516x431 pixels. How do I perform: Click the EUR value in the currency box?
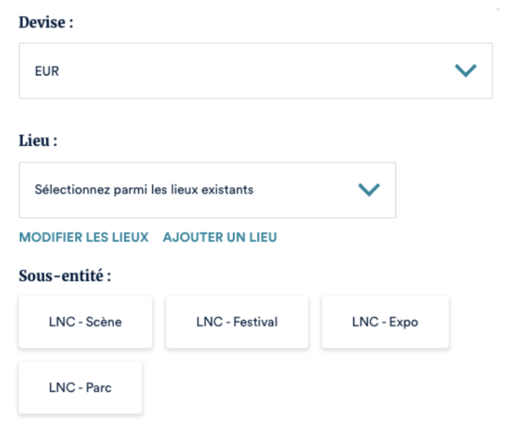click(x=47, y=71)
